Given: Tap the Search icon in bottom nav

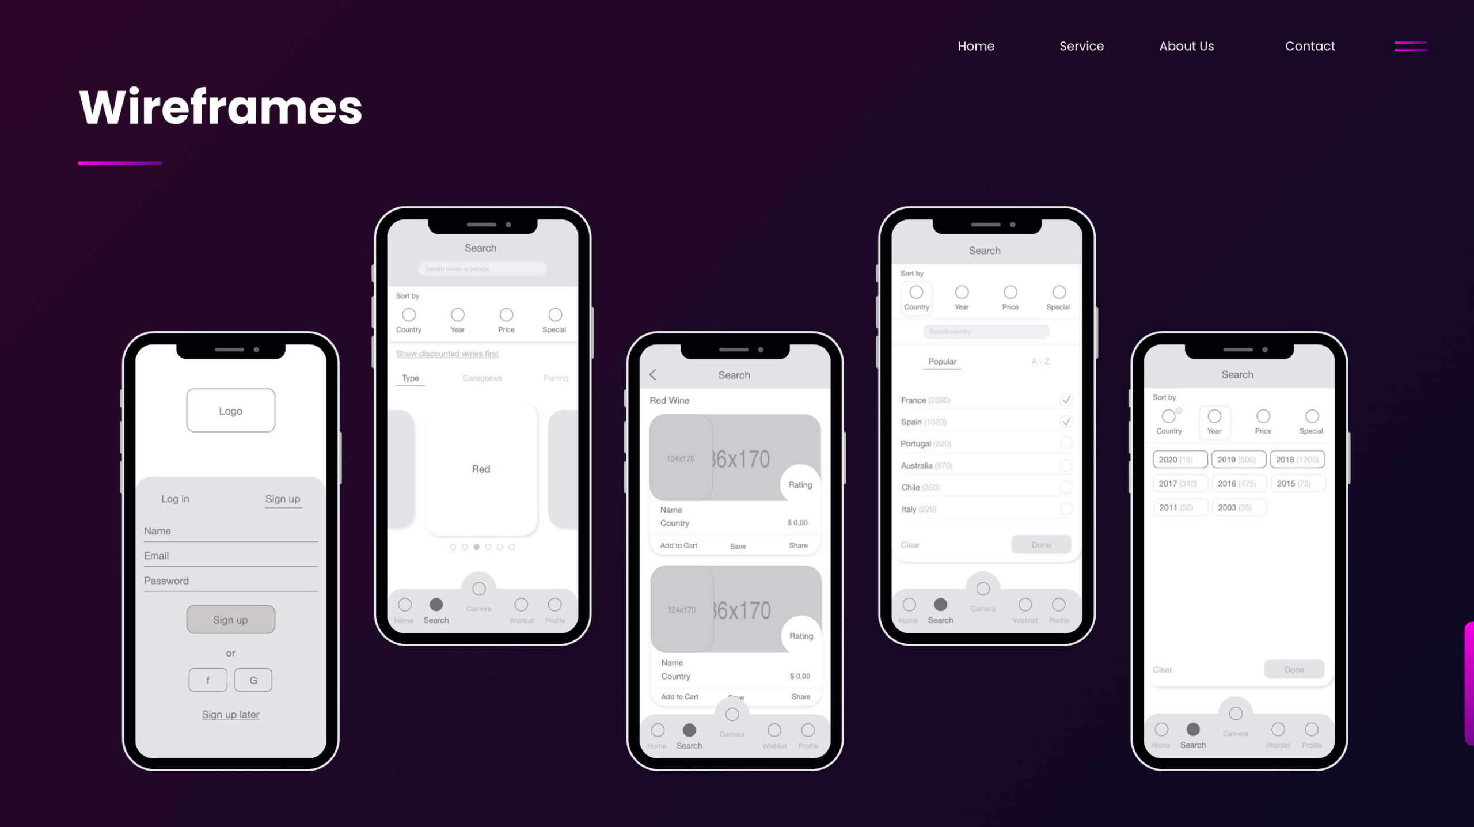Looking at the screenshot, I should (436, 604).
